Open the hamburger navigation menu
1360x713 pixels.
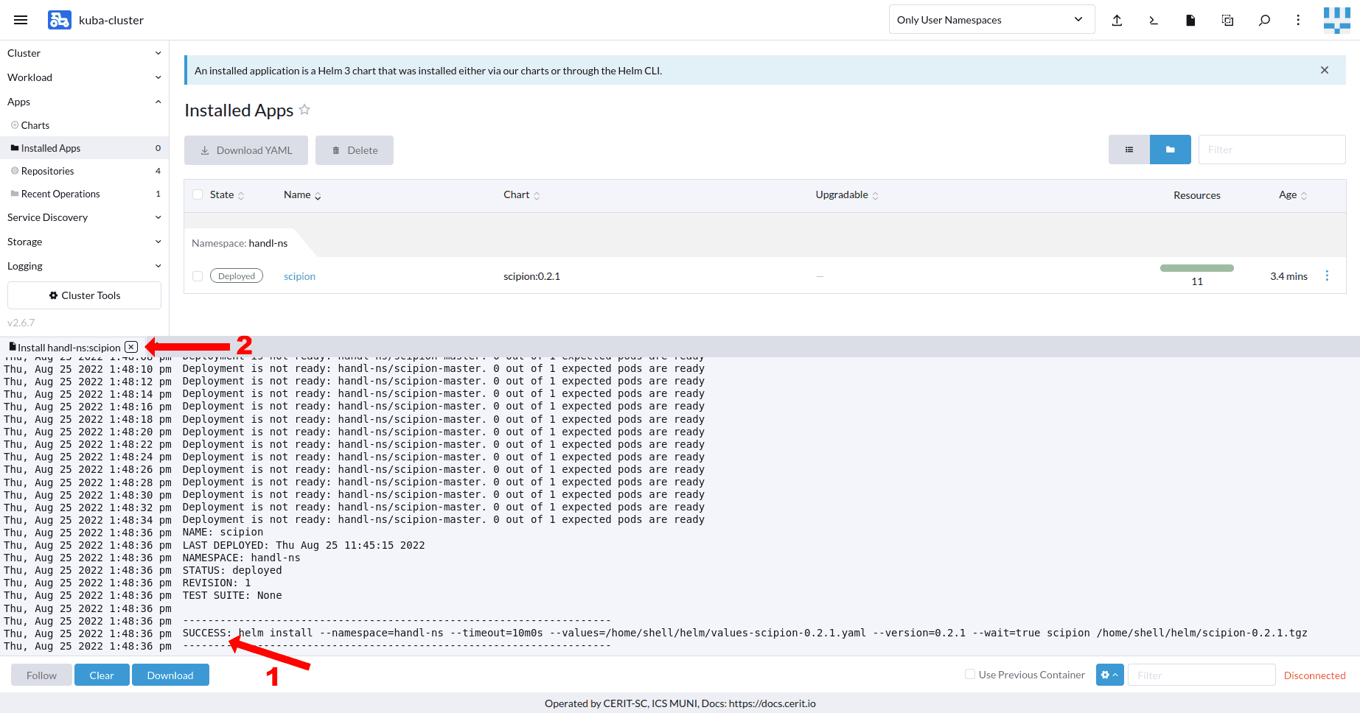[21, 20]
